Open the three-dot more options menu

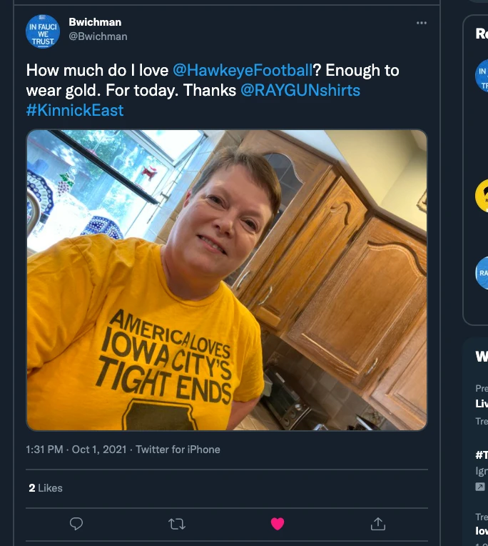pyautogui.click(x=422, y=23)
